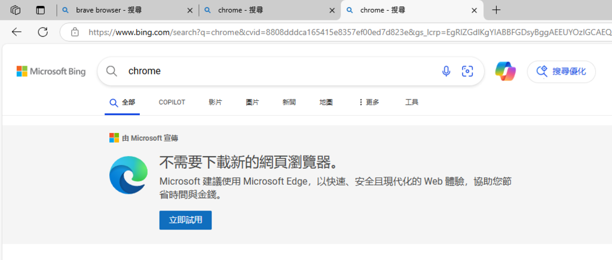Click the 立即試用 button
This screenshot has width=612, height=260.
[x=185, y=220]
